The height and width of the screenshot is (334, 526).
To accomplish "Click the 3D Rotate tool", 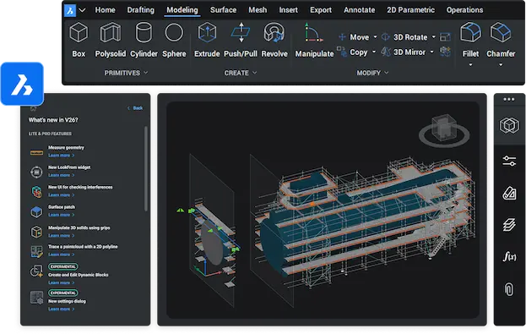I will 405,37.
